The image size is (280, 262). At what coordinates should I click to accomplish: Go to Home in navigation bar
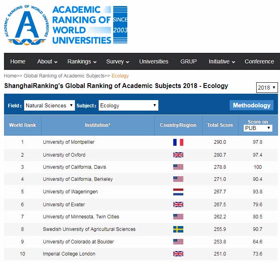18,61
